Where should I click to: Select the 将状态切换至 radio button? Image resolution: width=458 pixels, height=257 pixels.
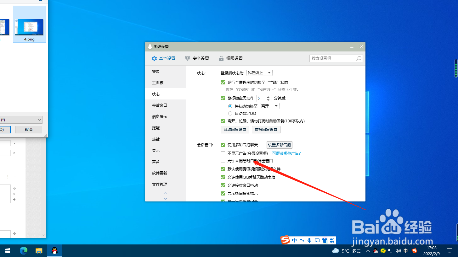[230, 106]
